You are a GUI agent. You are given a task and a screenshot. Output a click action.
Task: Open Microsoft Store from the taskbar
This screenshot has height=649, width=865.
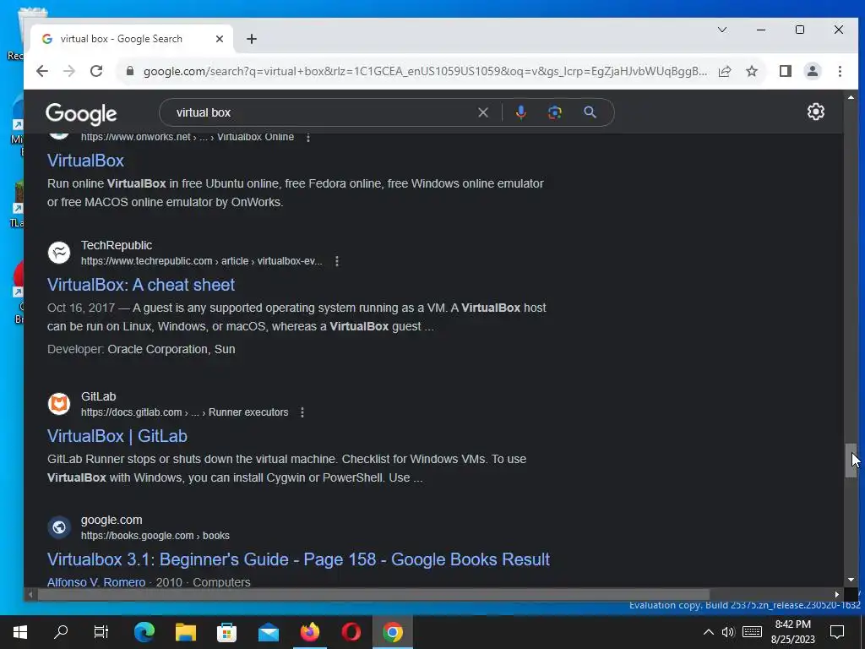tap(226, 632)
